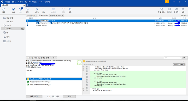This screenshot has height=101, width=188.
Task: Switch to the 검색 bottom tab
Action: [69, 97]
